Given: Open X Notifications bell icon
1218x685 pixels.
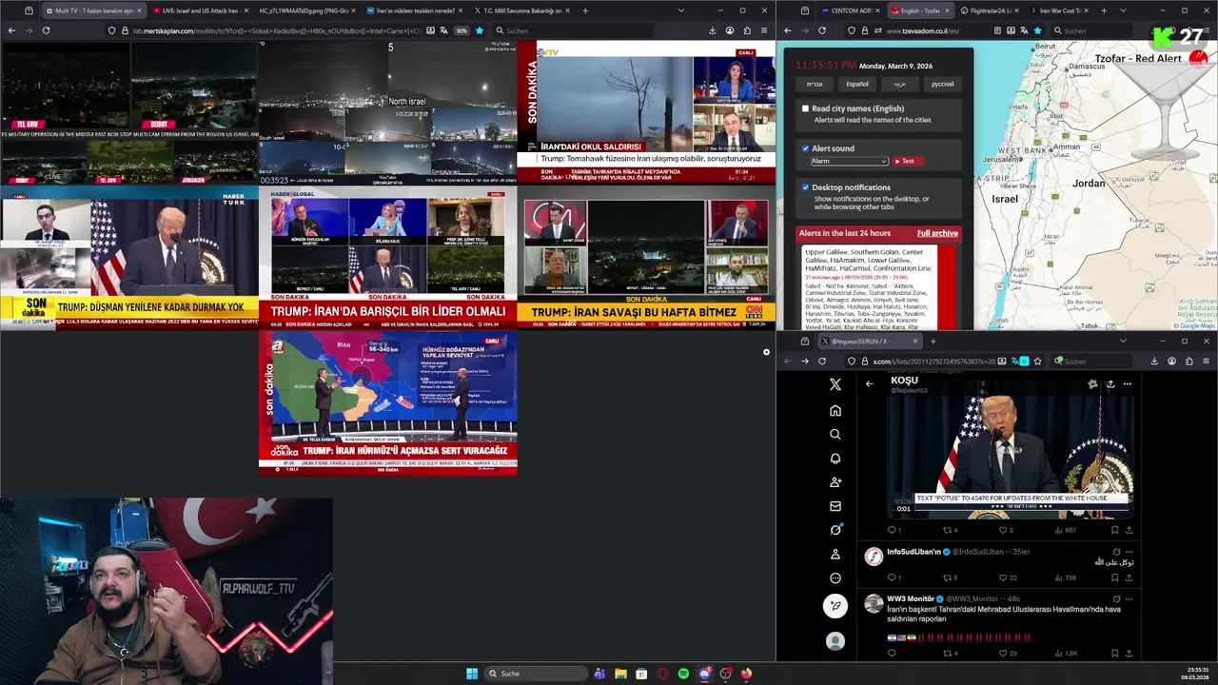Looking at the screenshot, I should pyautogui.click(x=835, y=458).
